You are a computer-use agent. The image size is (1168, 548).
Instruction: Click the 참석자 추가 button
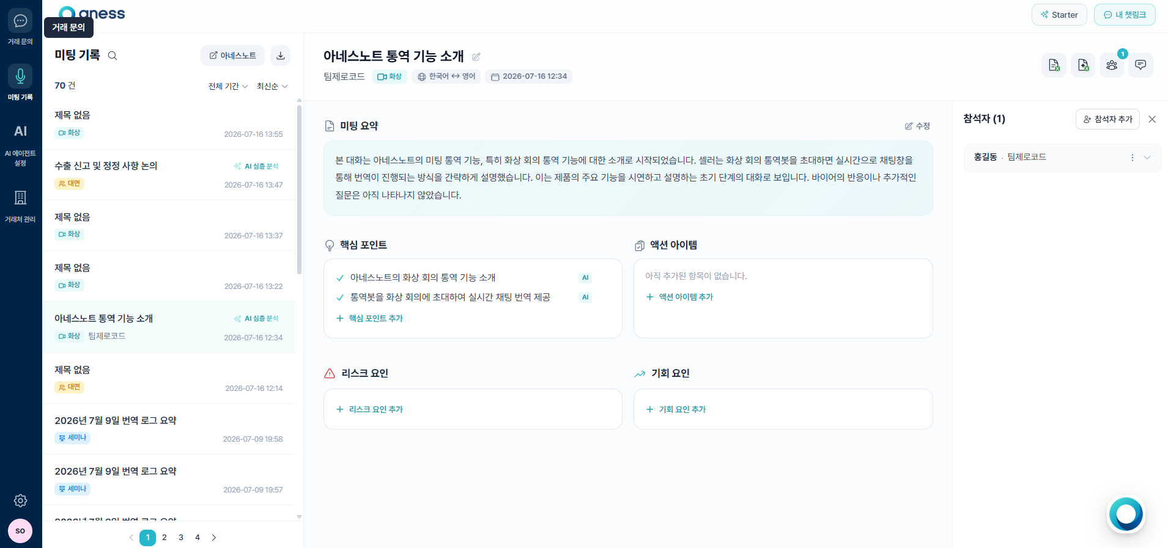pyautogui.click(x=1107, y=119)
